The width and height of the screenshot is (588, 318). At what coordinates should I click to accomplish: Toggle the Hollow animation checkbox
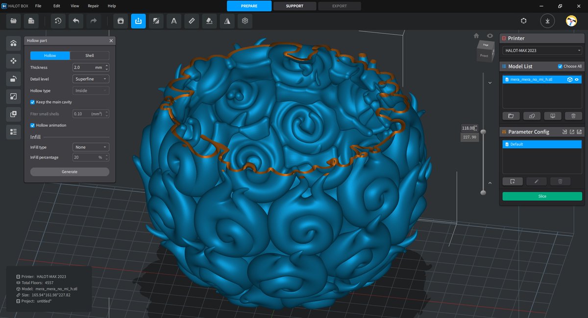[x=32, y=125]
